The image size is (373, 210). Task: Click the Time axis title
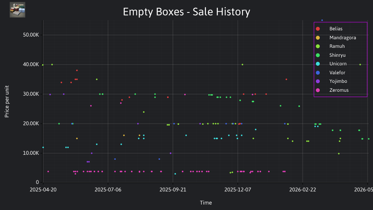(x=206, y=203)
